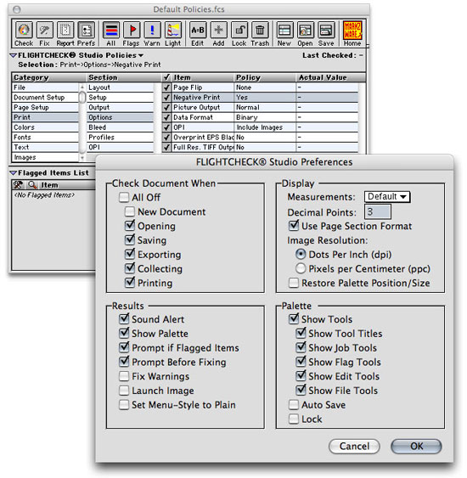
Task: Click the Trash icon
Action: click(260, 31)
